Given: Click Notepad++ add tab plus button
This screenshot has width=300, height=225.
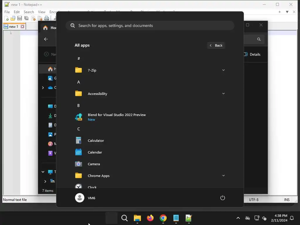Looking at the screenshot, I should (279, 12).
